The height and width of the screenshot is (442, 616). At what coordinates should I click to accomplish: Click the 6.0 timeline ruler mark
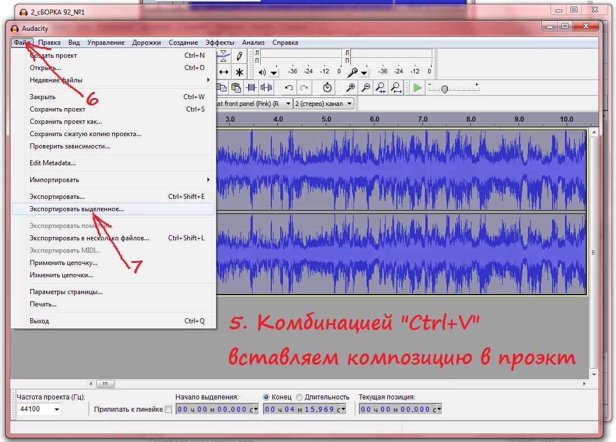(374, 119)
